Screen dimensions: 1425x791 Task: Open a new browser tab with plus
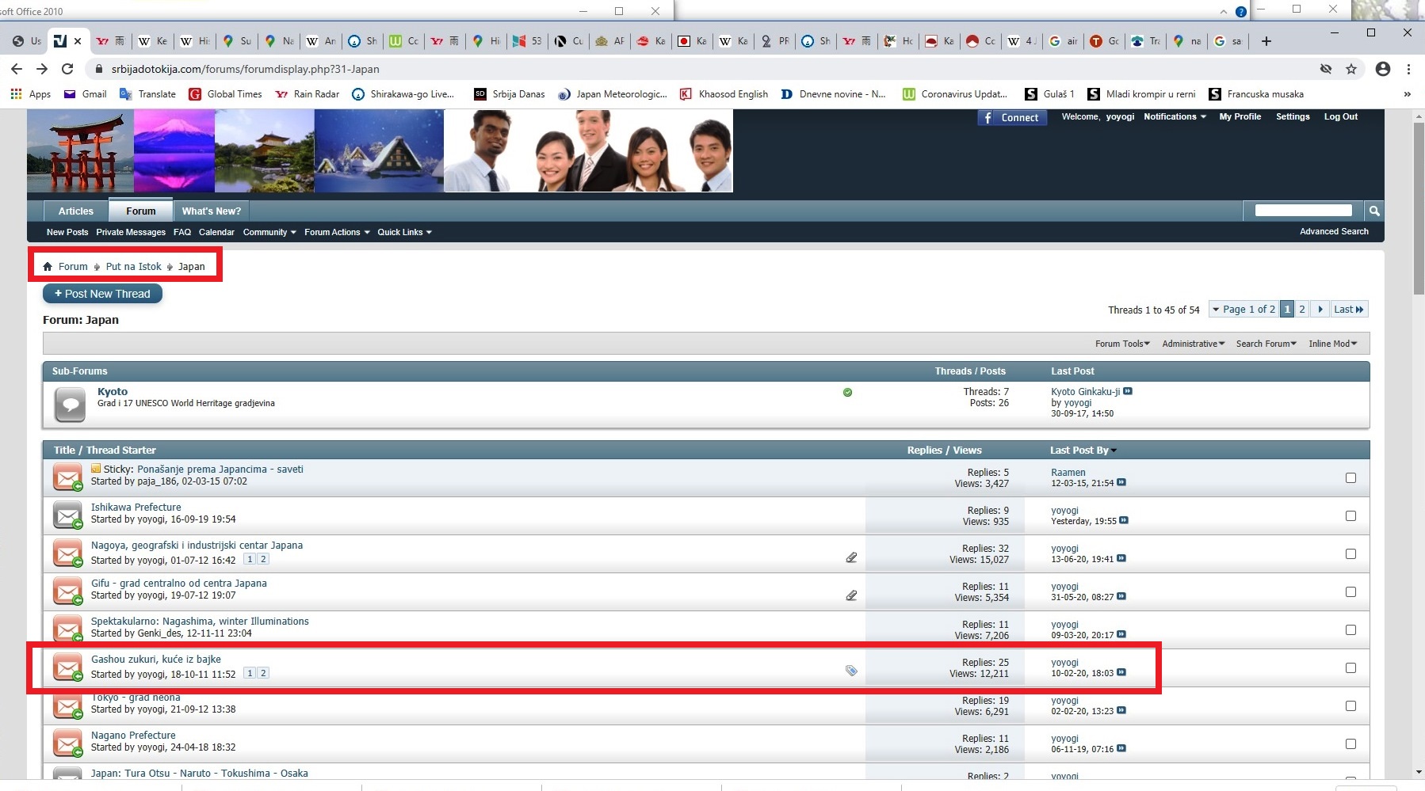[1266, 41]
